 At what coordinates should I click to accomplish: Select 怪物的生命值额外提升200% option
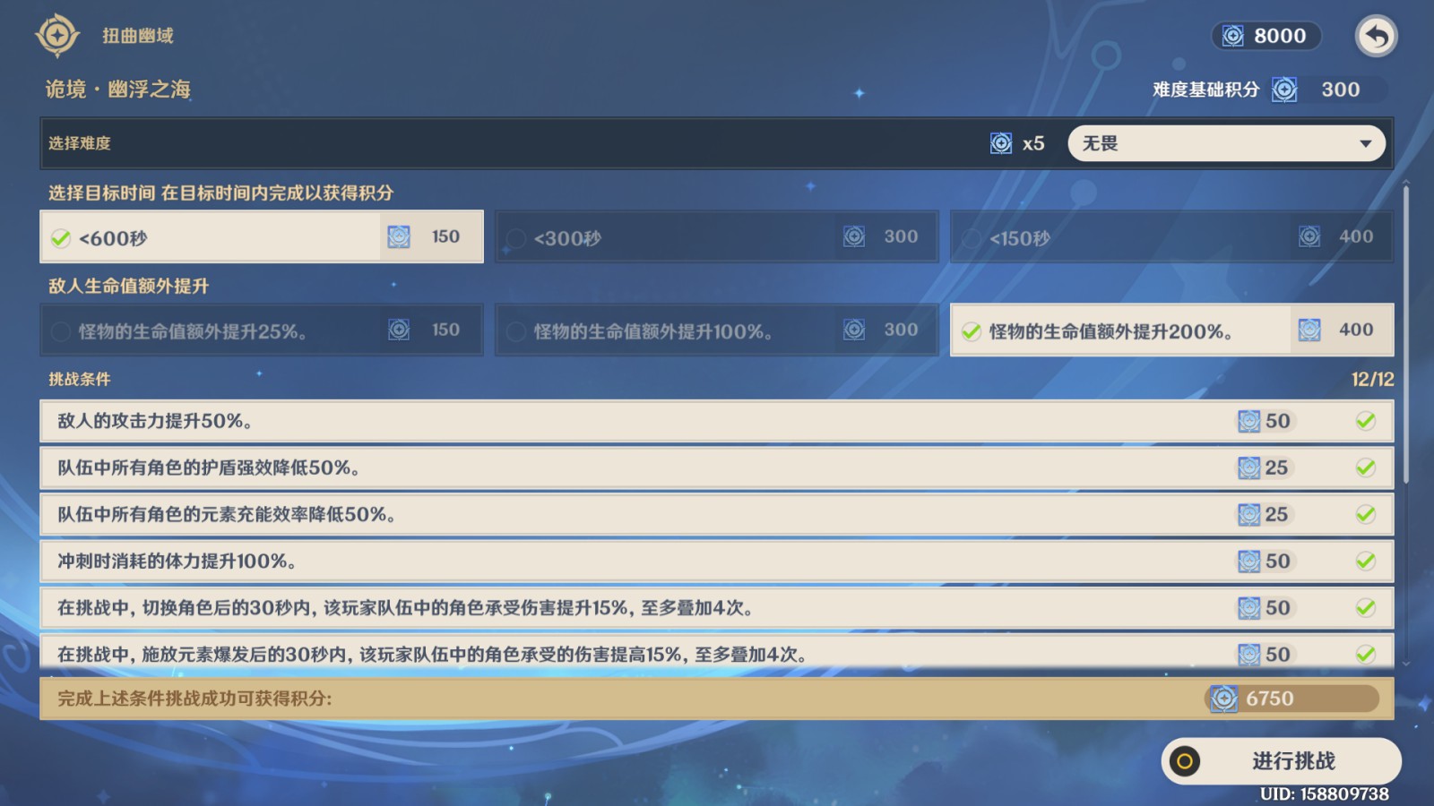pos(1172,330)
